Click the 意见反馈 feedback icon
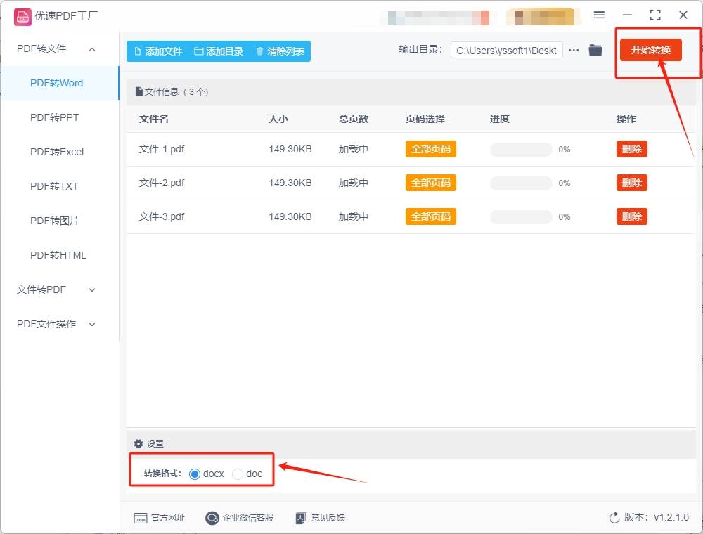This screenshot has height=534, width=703. [x=300, y=518]
